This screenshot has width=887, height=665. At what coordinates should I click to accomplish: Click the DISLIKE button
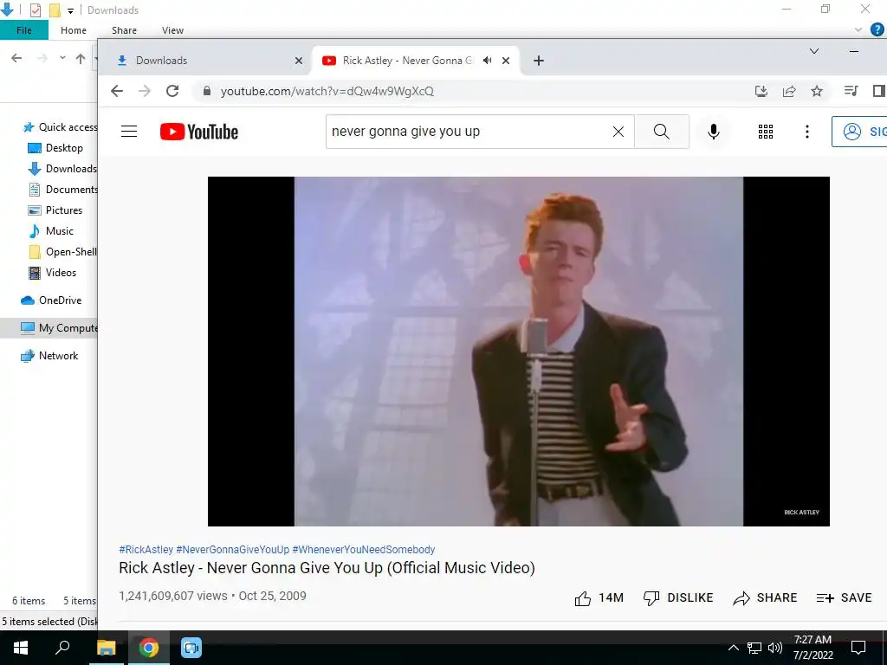click(x=678, y=597)
